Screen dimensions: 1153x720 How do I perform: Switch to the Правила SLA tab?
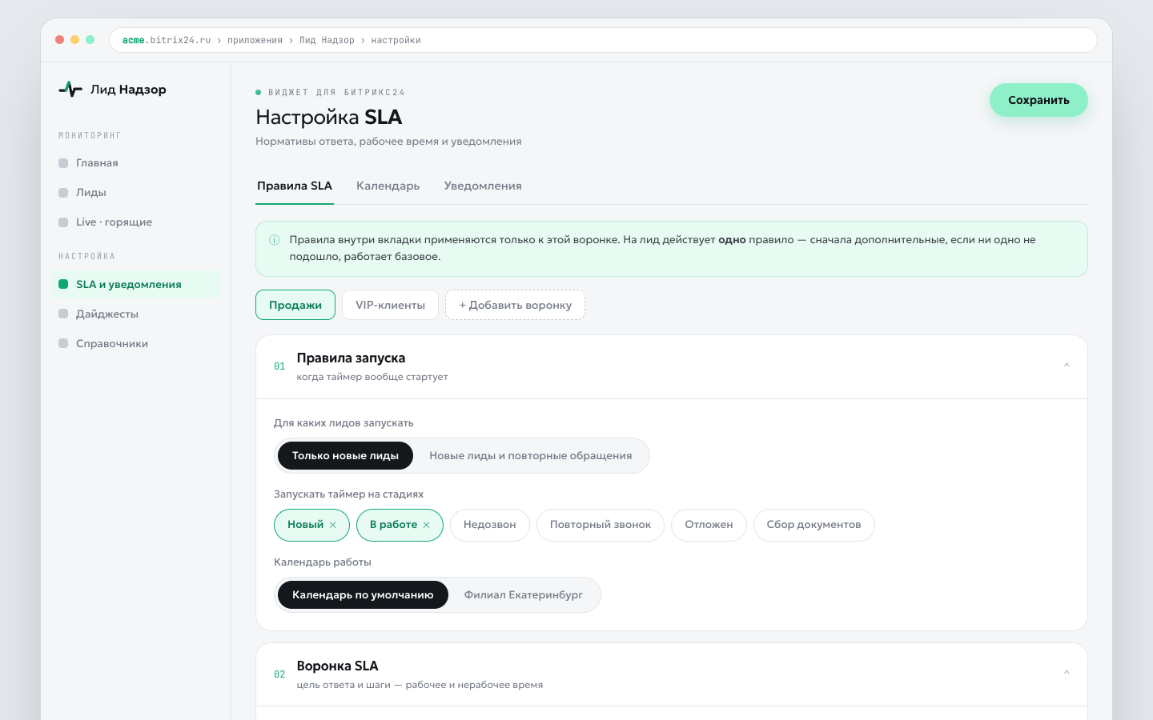[295, 186]
